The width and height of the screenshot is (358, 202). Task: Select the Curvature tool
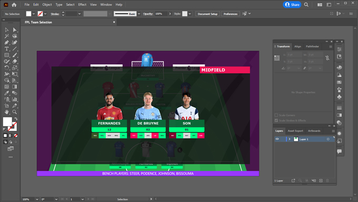[x=15, y=43]
